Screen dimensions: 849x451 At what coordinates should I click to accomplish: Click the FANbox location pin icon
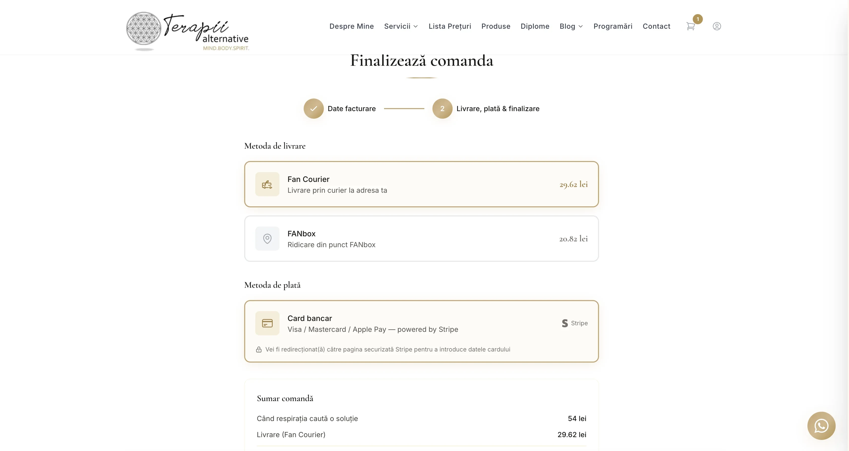pos(267,239)
